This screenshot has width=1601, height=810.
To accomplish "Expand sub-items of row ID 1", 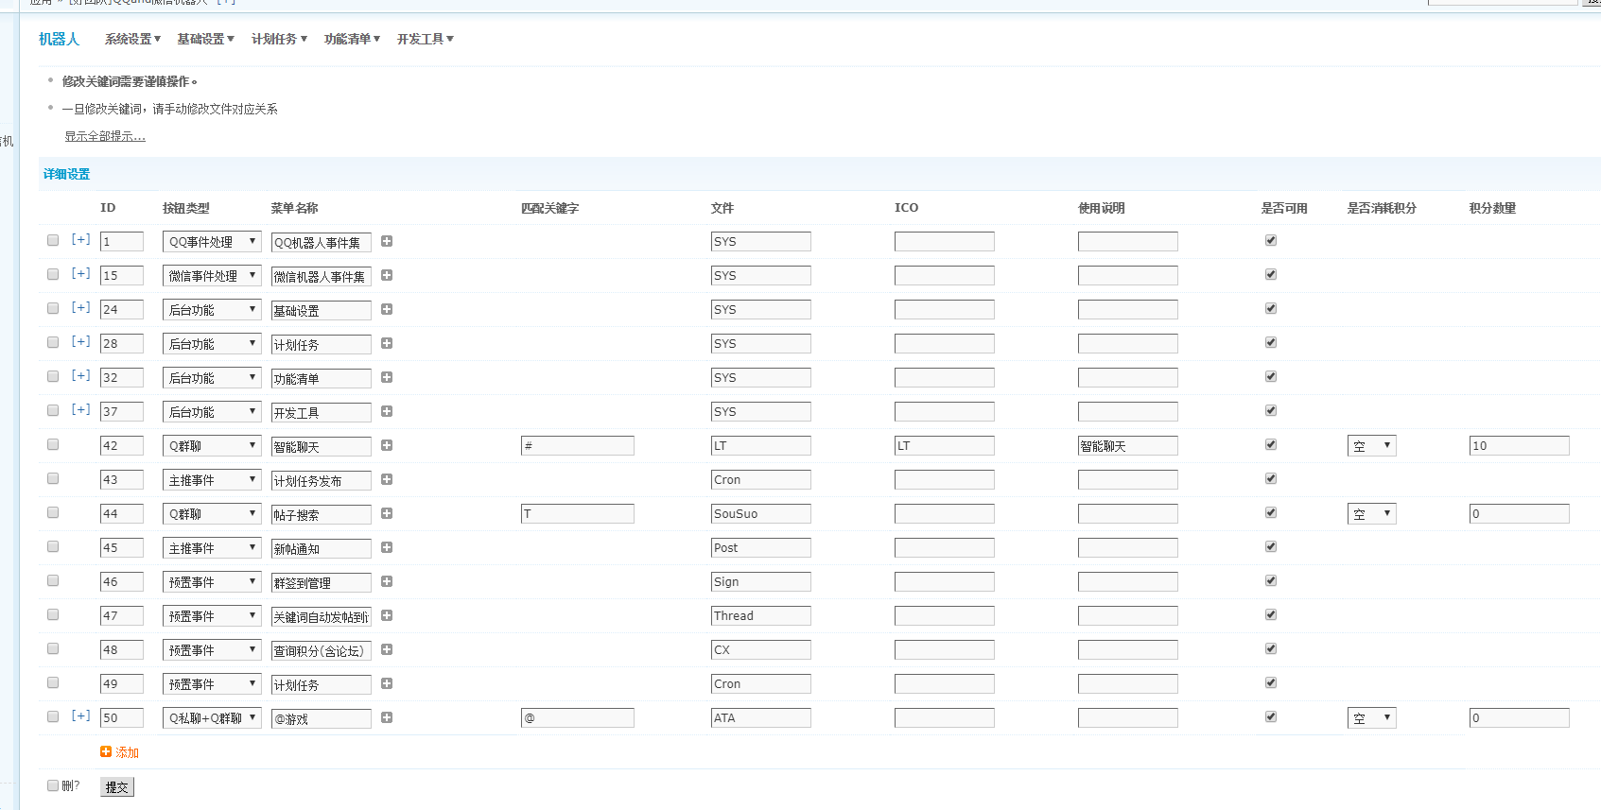I will pyautogui.click(x=81, y=239).
